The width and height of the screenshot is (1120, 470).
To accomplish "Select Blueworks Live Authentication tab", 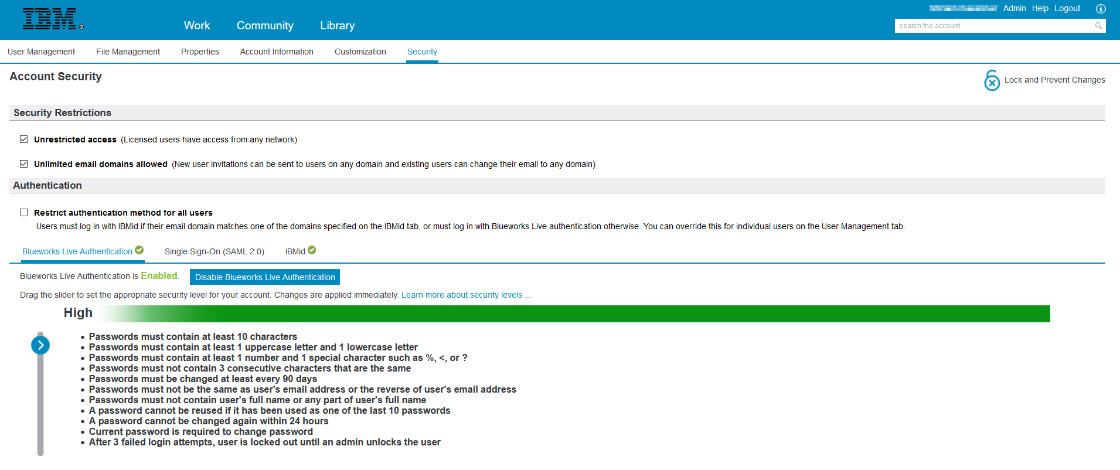I will tap(77, 251).
